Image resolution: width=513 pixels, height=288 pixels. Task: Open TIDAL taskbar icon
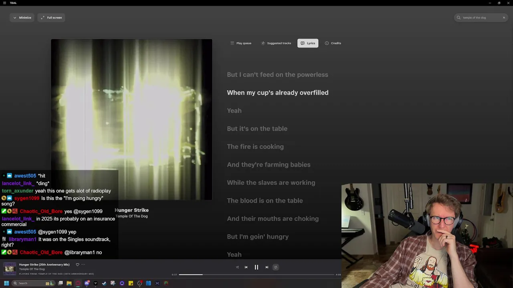[x=95, y=283]
